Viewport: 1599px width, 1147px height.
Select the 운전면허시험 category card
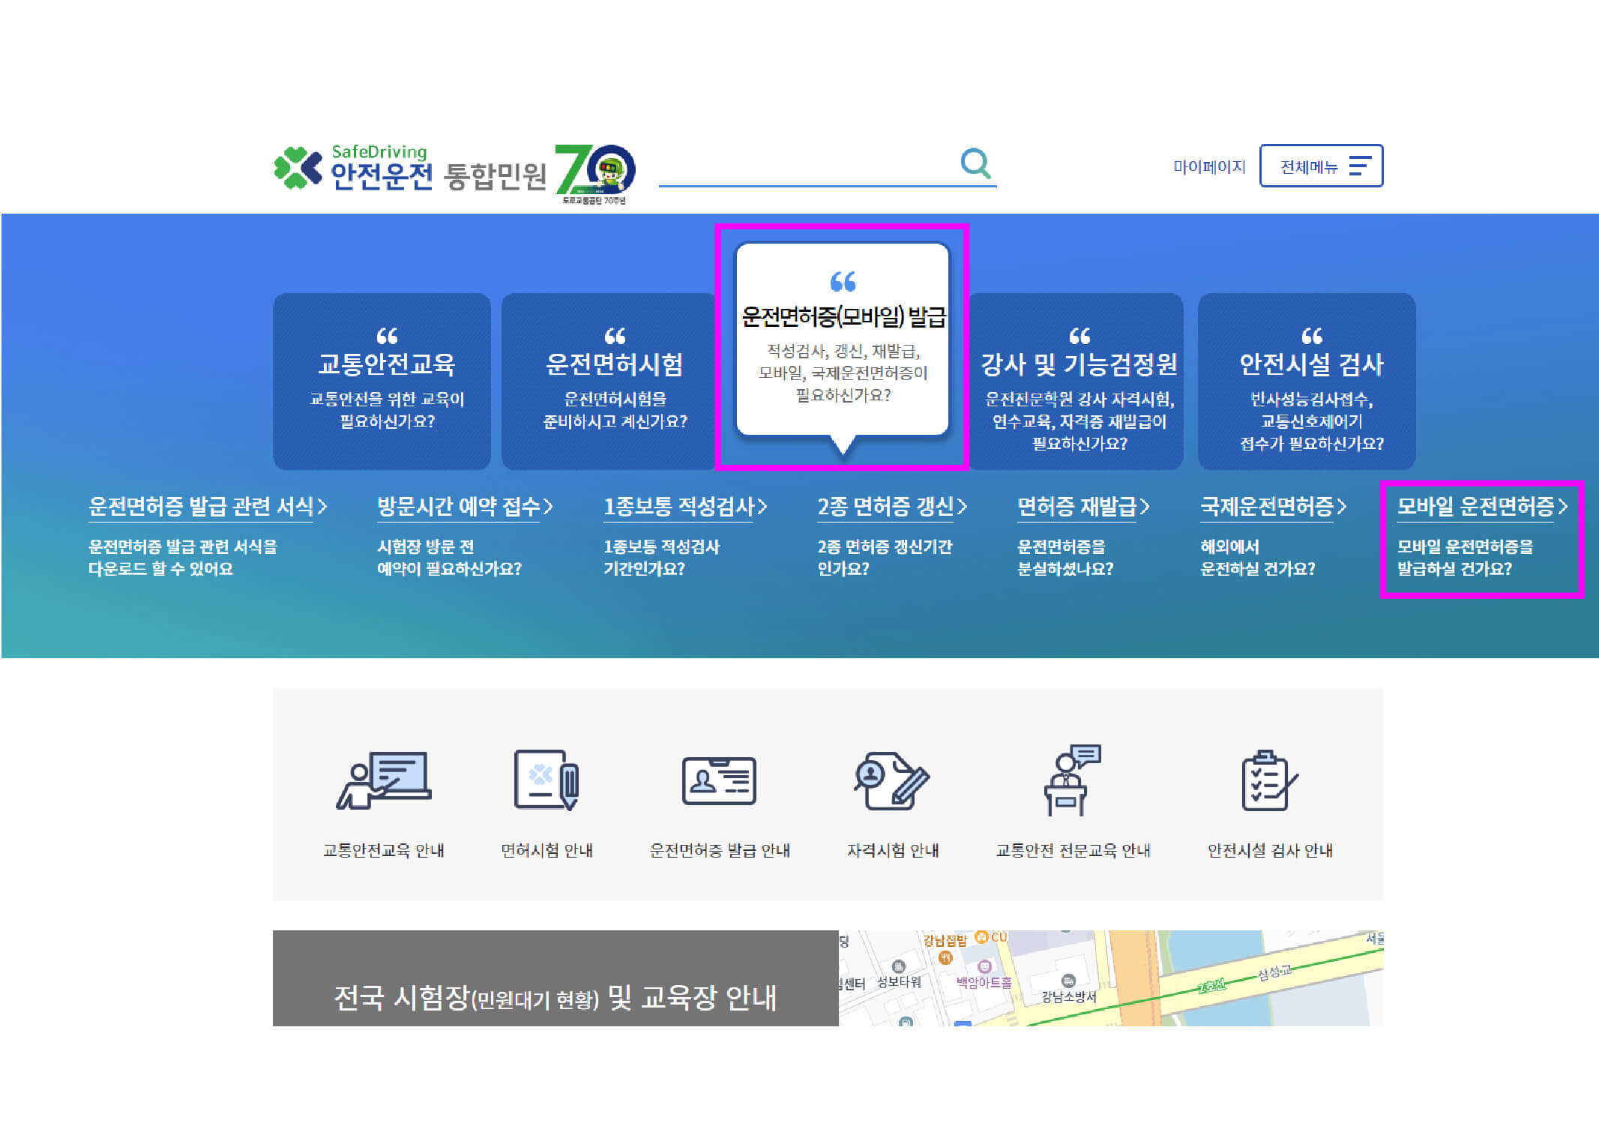pyautogui.click(x=611, y=382)
